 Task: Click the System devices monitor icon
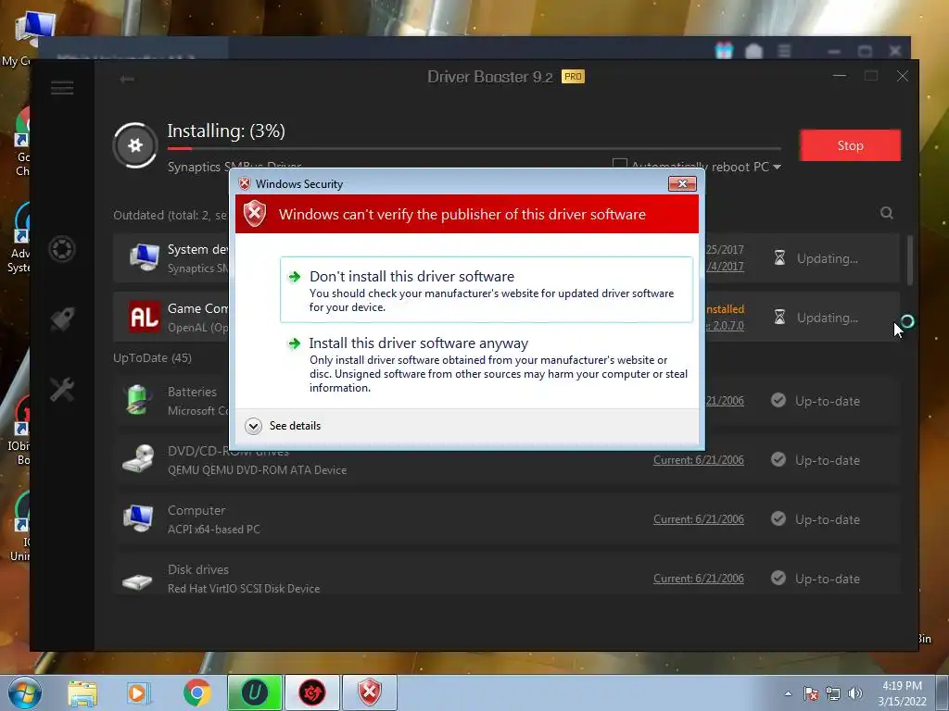(144, 257)
